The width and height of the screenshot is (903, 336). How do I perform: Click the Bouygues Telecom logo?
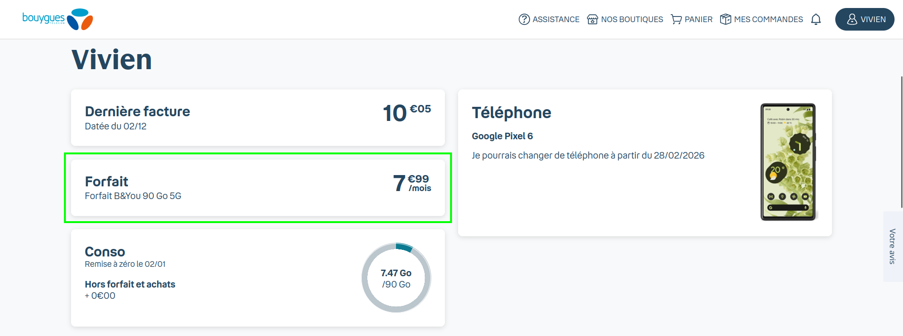pos(57,19)
